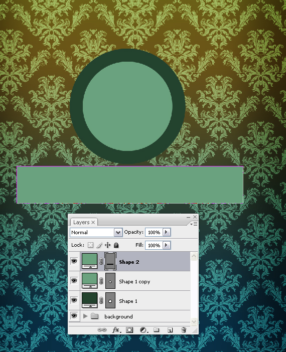Select the Shape 2 layer name
This screenshot has height=352, width=286.
click(129, 262)
